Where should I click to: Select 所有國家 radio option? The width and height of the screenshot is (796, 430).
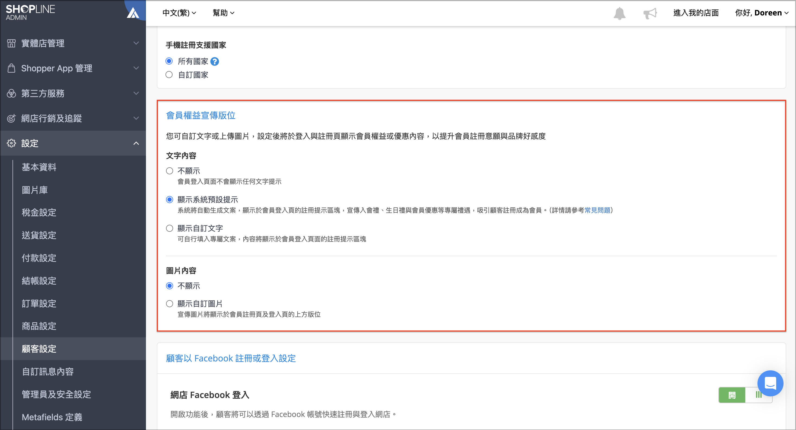tap(169, 61)
